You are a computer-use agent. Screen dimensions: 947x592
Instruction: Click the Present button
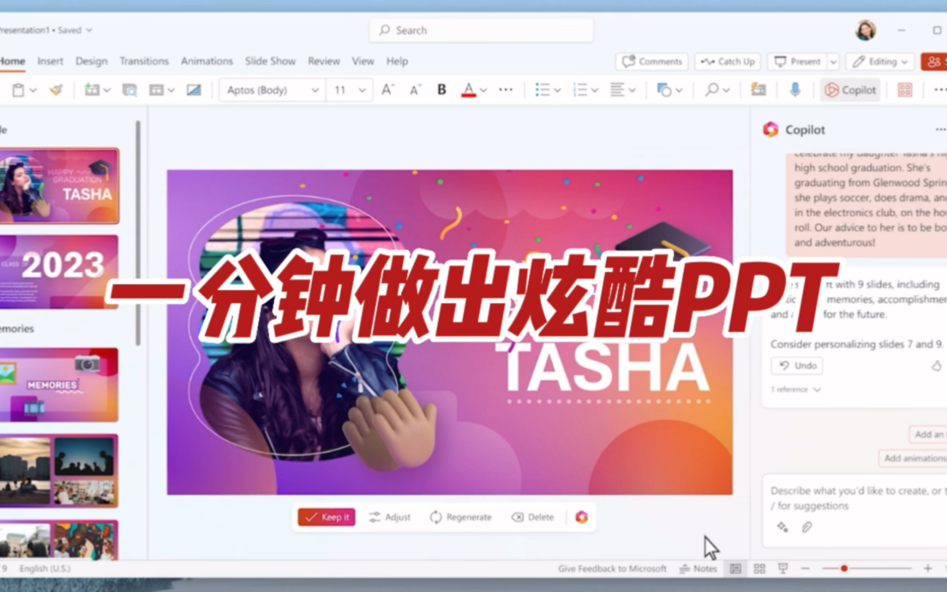(797, 62)
